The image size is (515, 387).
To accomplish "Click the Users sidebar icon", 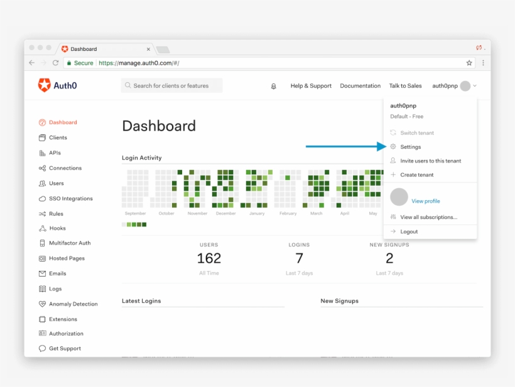I will [42, 183].
